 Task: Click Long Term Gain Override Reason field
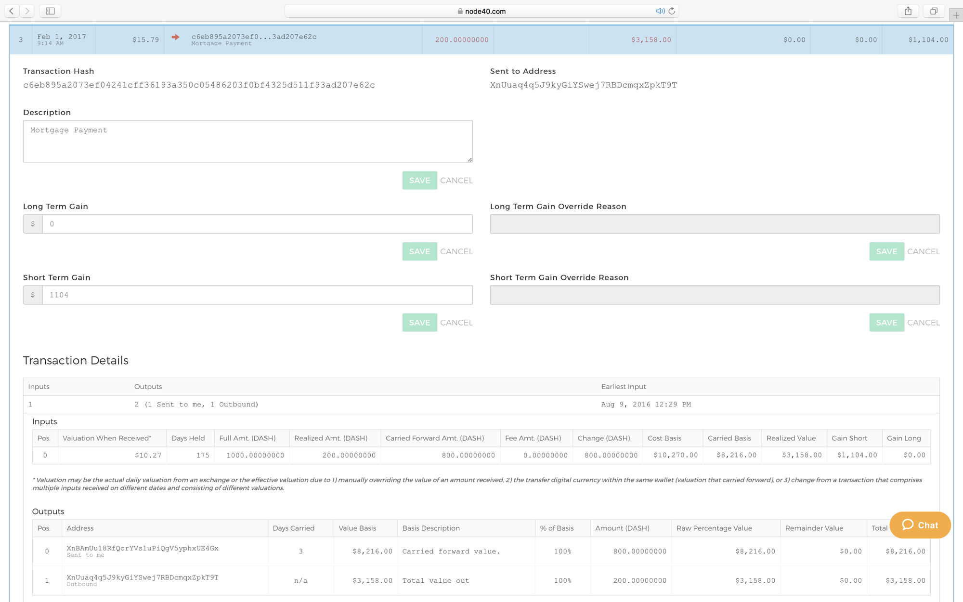point(715,224)
